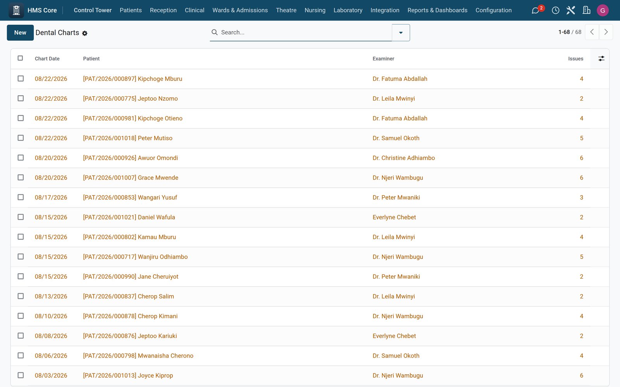Open the Theatre menu
Image resolution: width=620 pixels, height=387 pixels.
pos(286,10)
